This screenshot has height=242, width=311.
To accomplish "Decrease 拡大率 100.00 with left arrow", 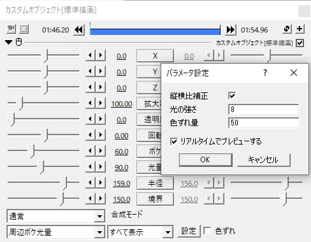I will [90, 103].
